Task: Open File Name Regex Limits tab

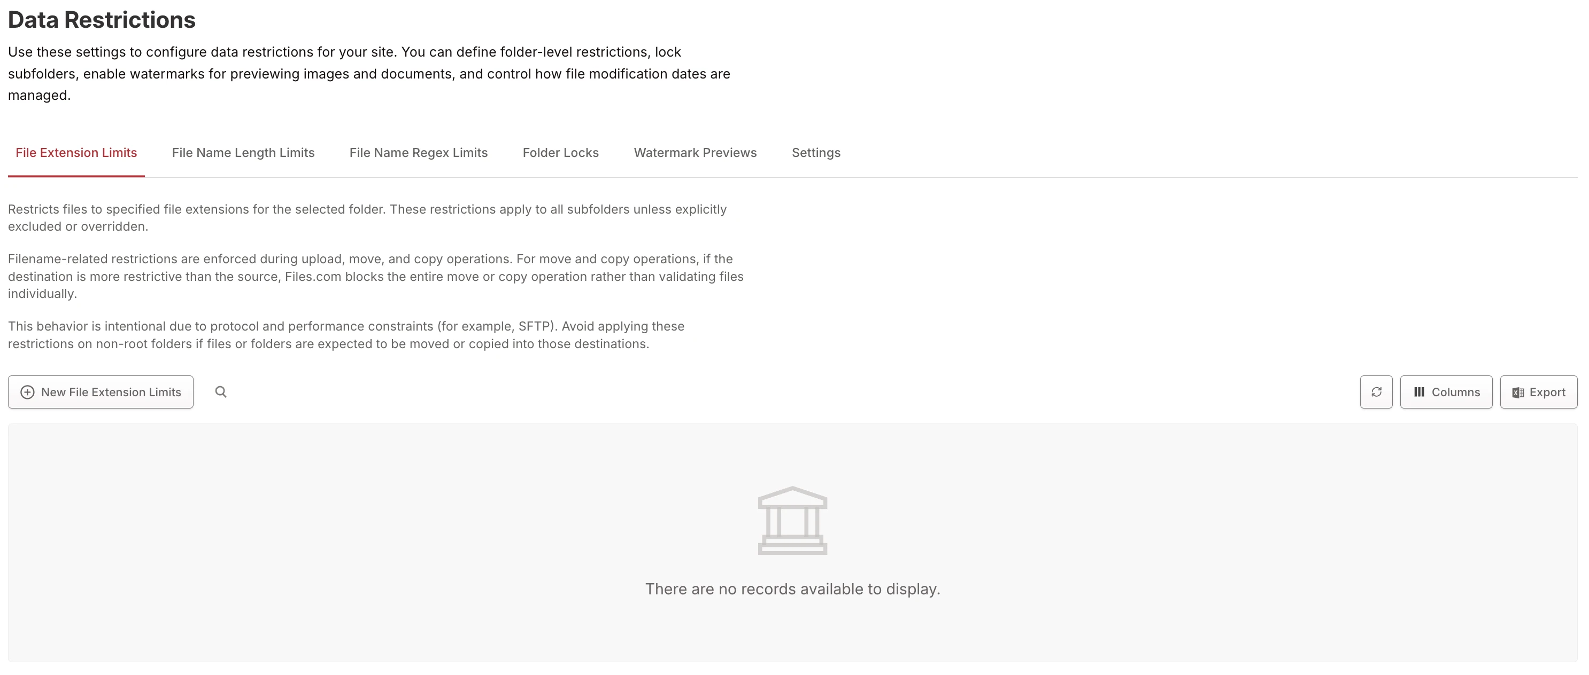Action: (418, 153)
